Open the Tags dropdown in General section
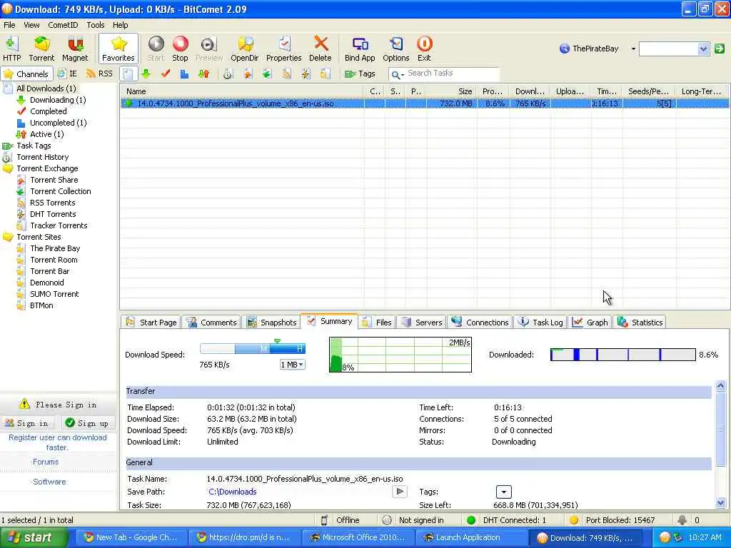This screenshot has height=548, width=731. tap(503, 492)
